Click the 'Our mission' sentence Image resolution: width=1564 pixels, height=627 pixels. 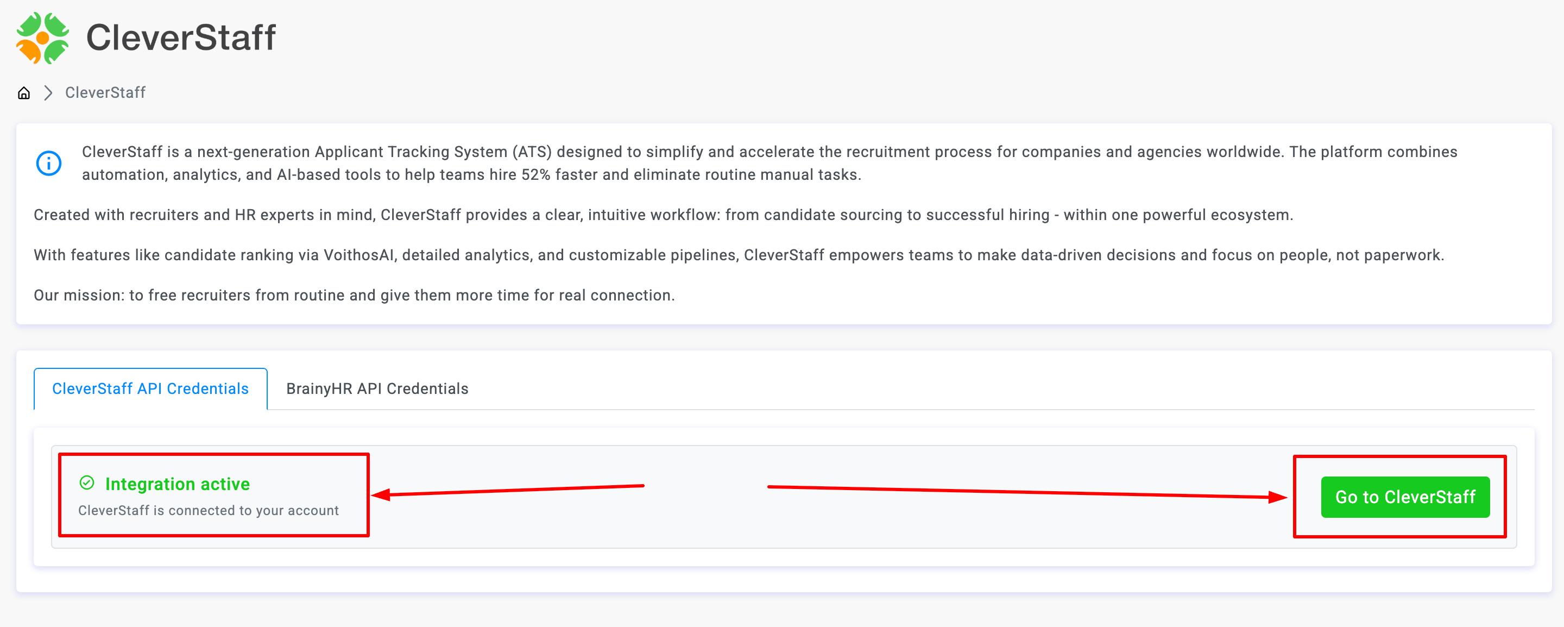tap(354, 295)
